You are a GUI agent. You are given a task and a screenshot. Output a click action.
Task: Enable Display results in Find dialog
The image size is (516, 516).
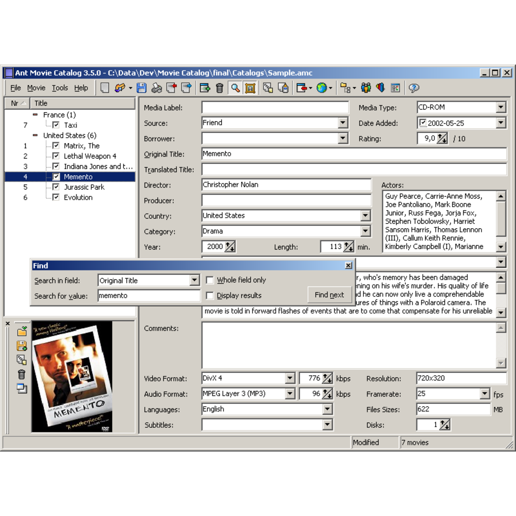(210, 295)
